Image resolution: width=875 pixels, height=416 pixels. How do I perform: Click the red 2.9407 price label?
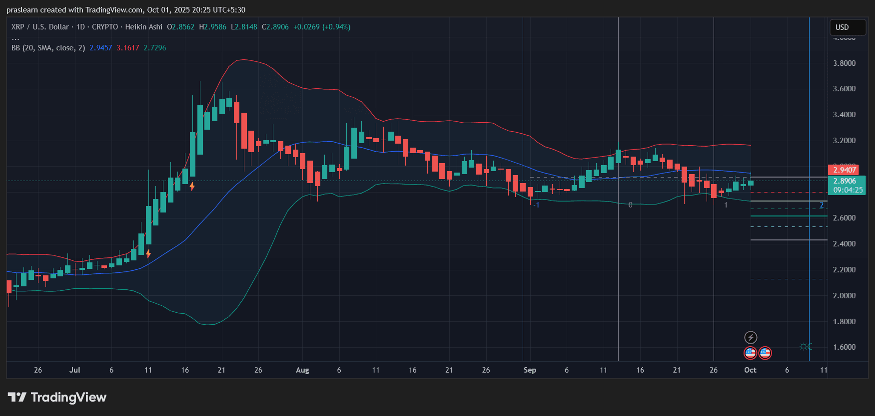click(x=845, y=170)
